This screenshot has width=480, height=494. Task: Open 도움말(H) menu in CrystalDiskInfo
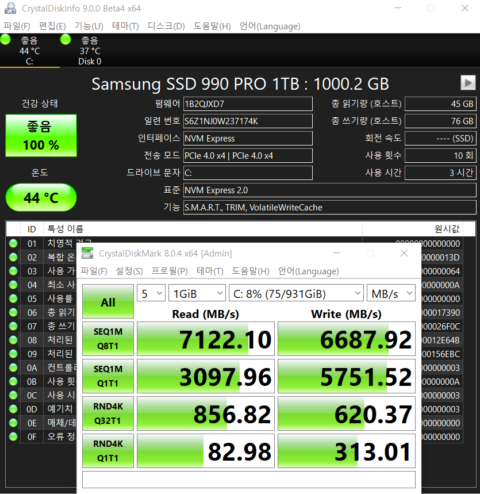pyautogui.click(x=212, y=26)
